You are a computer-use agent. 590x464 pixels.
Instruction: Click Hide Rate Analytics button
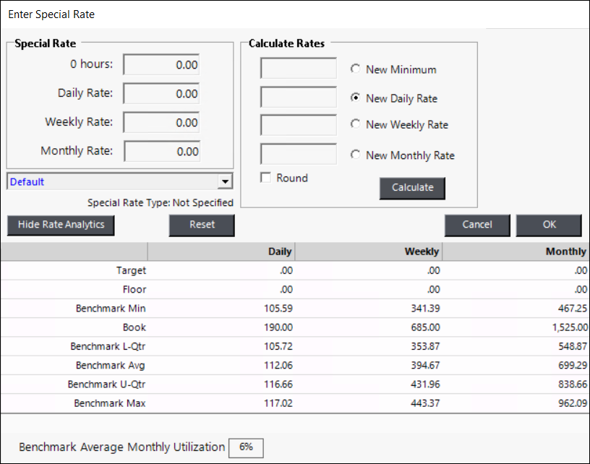point(61,225)
